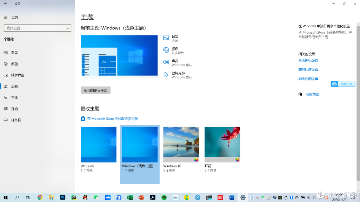Click the back arrow in Settings
The image size is (360, 202).
coord(6,4)
